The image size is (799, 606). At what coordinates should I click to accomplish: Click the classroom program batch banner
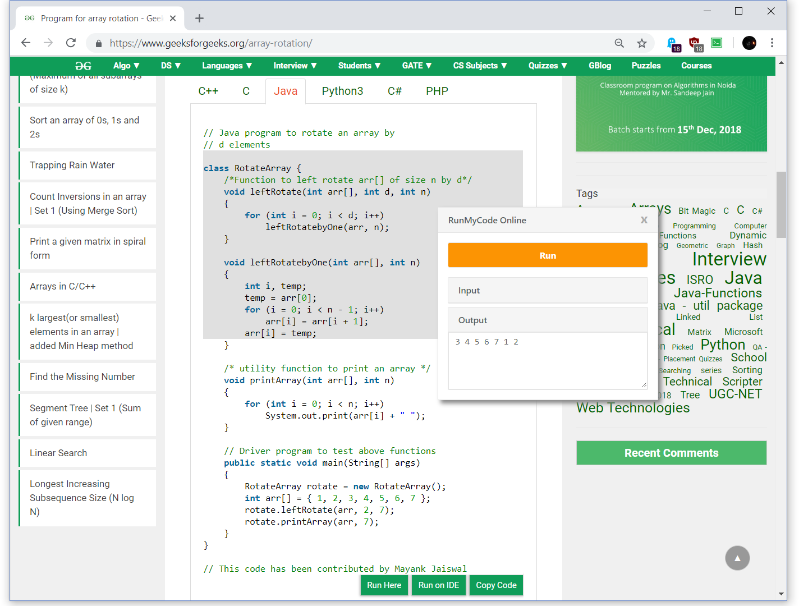tap(671, 113)
